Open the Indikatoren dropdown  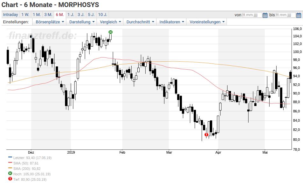pyautogui.click(x=171, y=22)
